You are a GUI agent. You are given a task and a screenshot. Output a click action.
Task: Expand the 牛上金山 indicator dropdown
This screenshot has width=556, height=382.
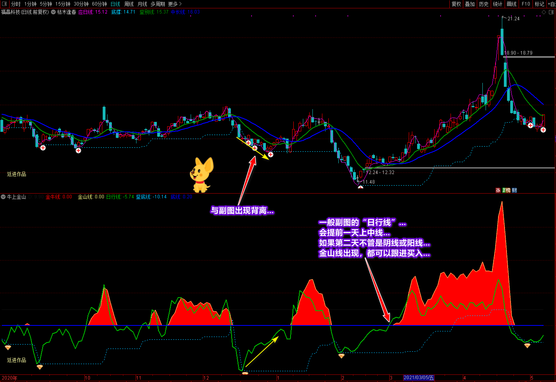(3, 197)
